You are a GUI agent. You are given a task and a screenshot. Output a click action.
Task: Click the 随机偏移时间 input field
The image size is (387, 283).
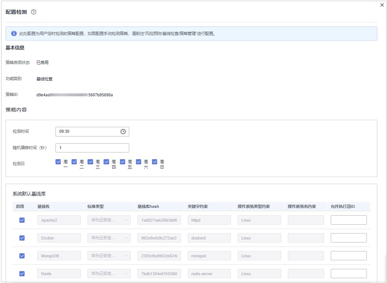(x=92, y=148)
